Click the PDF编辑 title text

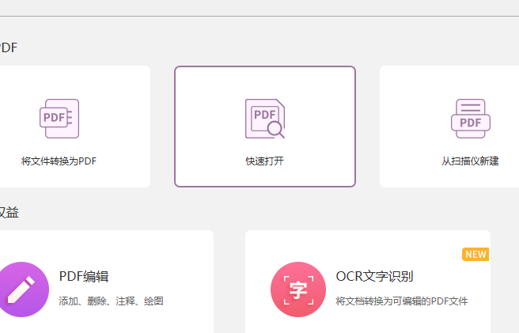[84, 276]
